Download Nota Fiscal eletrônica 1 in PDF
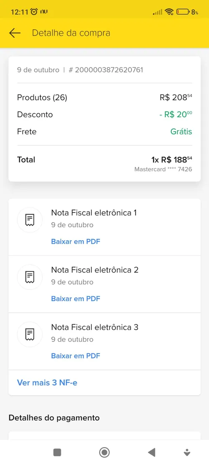The height and width of the screenshot is (465, 209). click(x=76, y=241)
